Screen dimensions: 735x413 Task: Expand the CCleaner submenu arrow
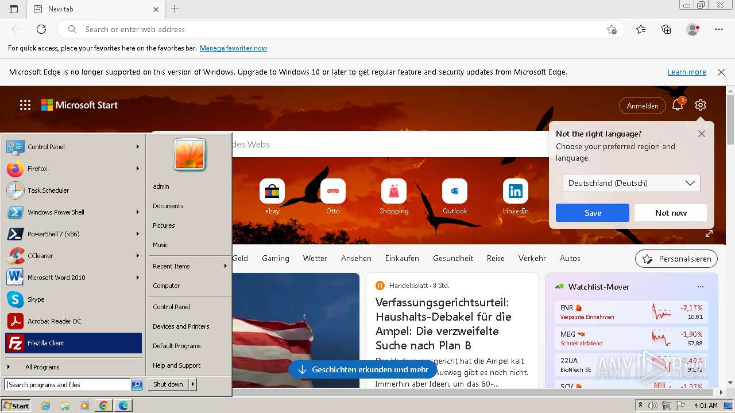[137, 256]
